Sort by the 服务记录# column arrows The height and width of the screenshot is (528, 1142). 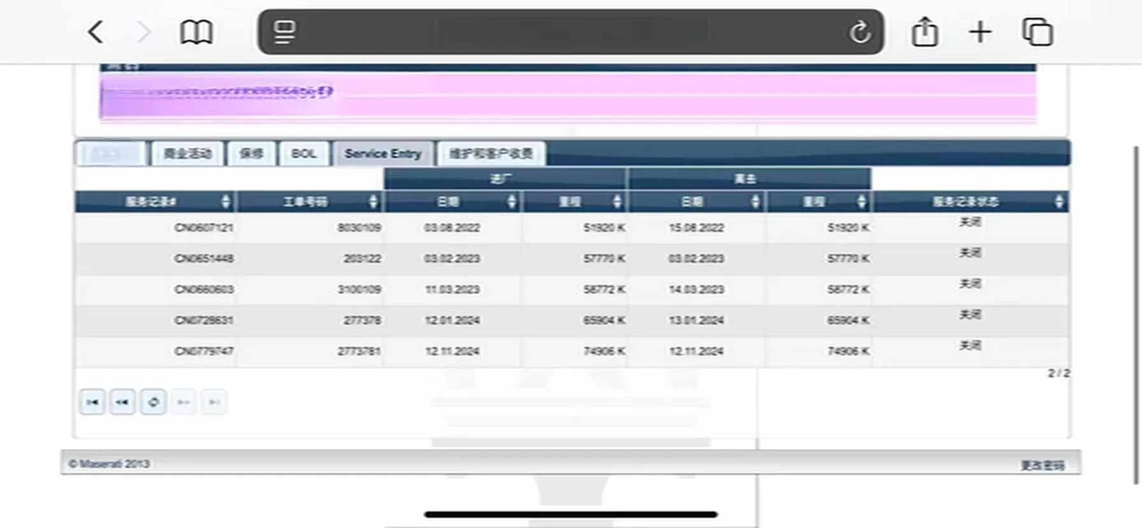pyautogui.click(x=226, y=202)
